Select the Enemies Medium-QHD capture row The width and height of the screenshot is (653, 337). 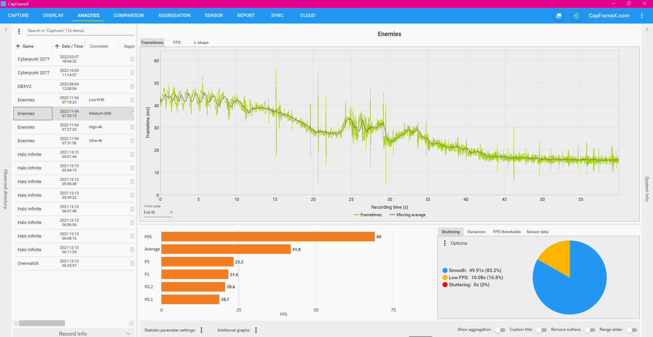74,113
